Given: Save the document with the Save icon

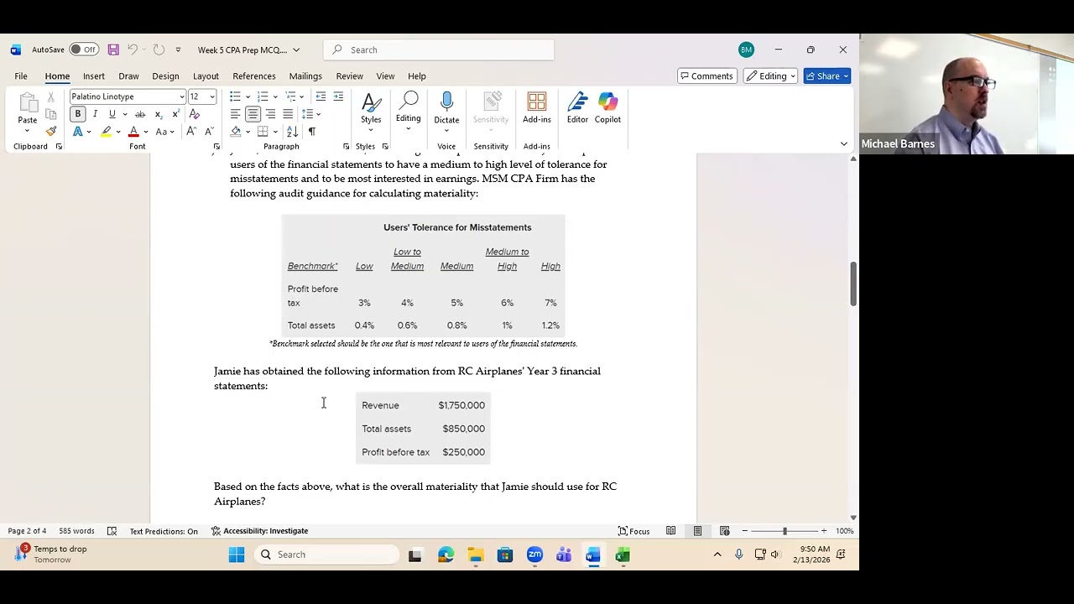Looking at the screenshot, I should click(113, 49).
